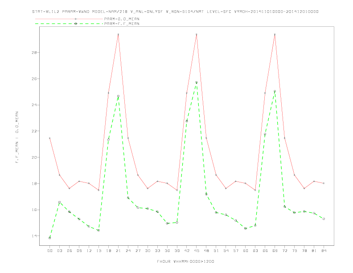The width and height of the screenshot is (353, 273).
Task: Click the x-axis tick label 69
Action: (275, 251)
